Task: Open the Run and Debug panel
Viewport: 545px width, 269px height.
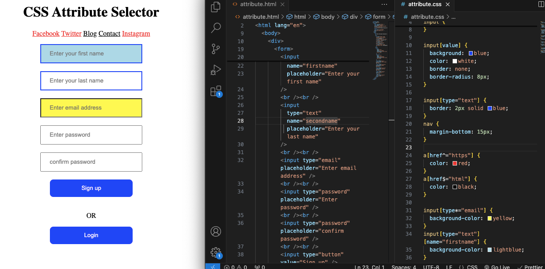Action: [x=215, y=69]
